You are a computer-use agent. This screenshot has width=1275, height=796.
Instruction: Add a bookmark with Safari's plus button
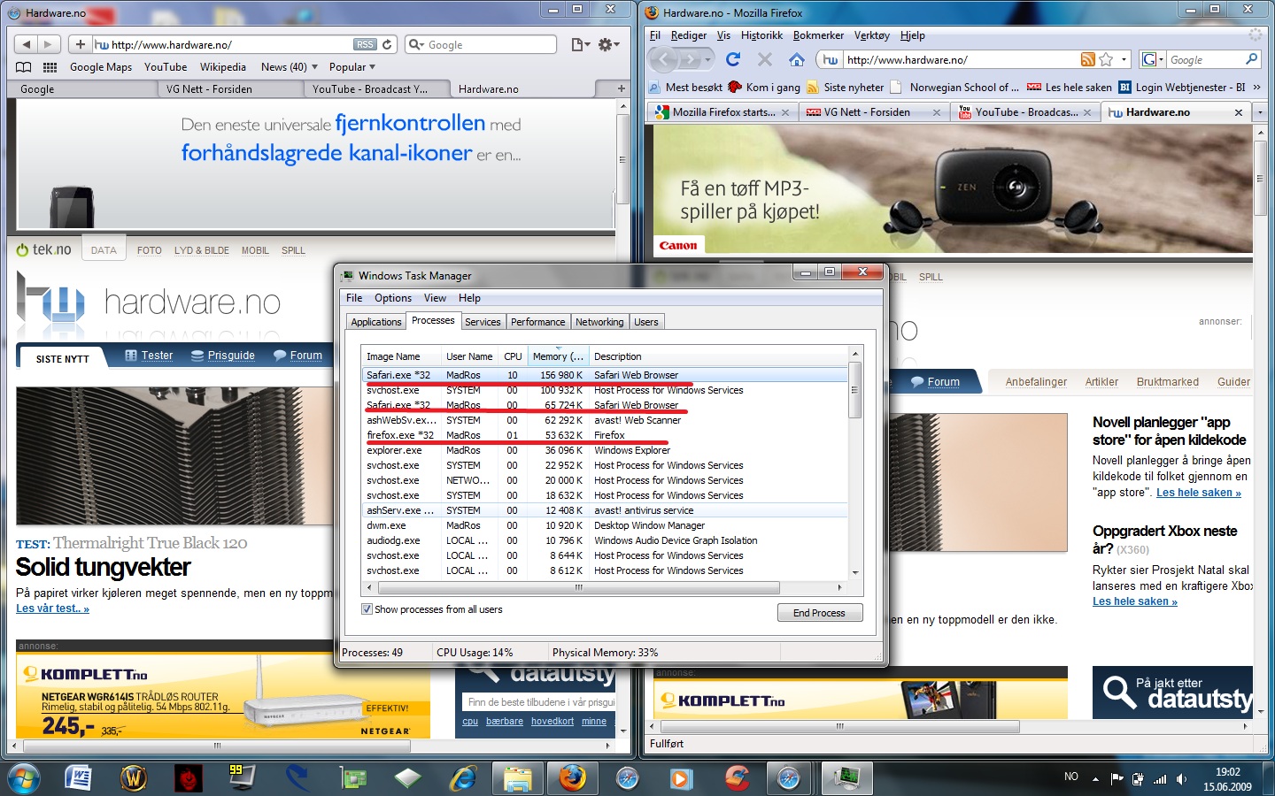pos(81,44)
